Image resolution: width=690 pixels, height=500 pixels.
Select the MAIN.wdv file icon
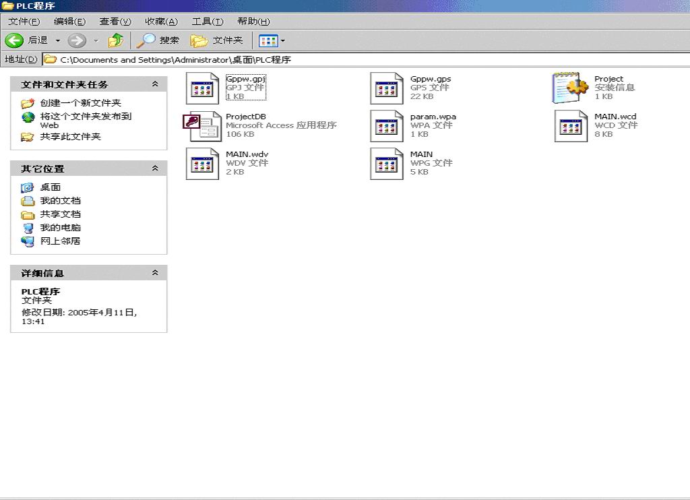202,164
